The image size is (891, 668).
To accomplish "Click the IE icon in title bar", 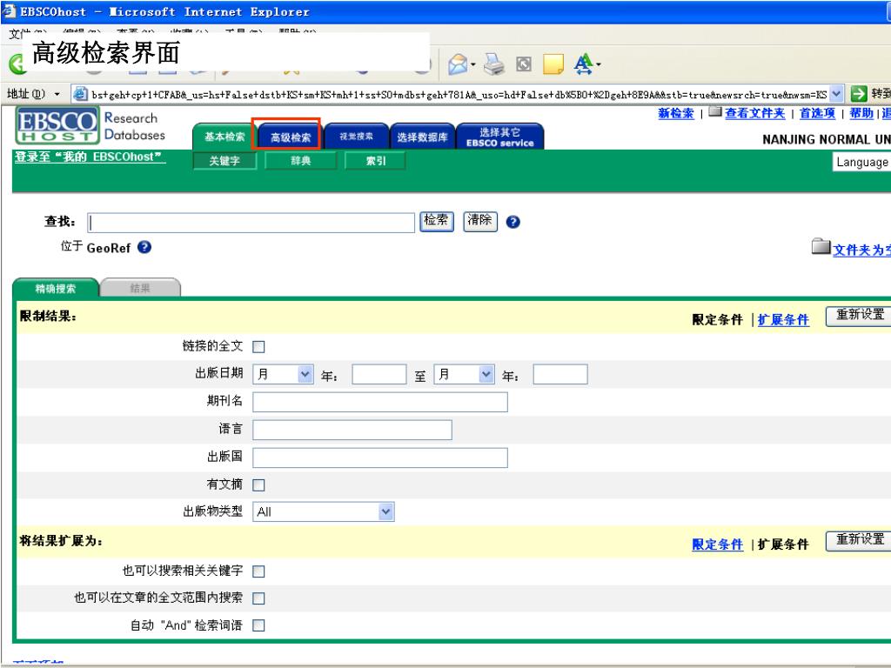I will (x=10, y=11).
